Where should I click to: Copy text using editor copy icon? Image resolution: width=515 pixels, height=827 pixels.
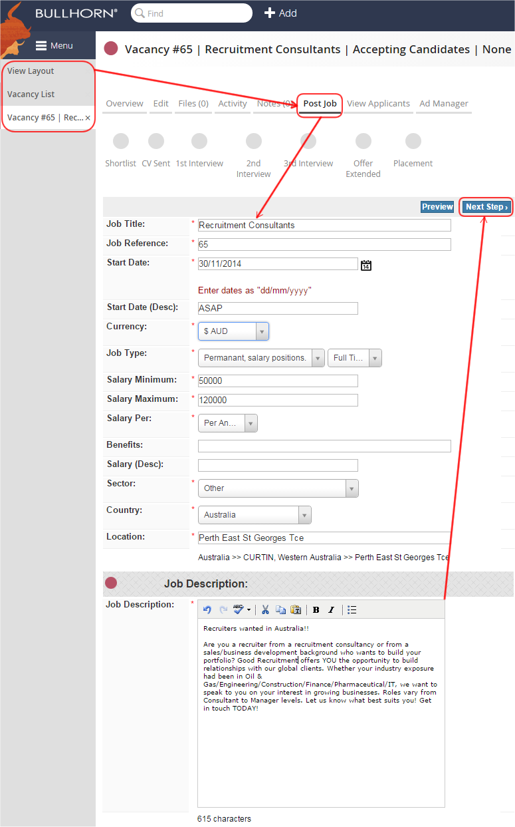tap(280, 609)
